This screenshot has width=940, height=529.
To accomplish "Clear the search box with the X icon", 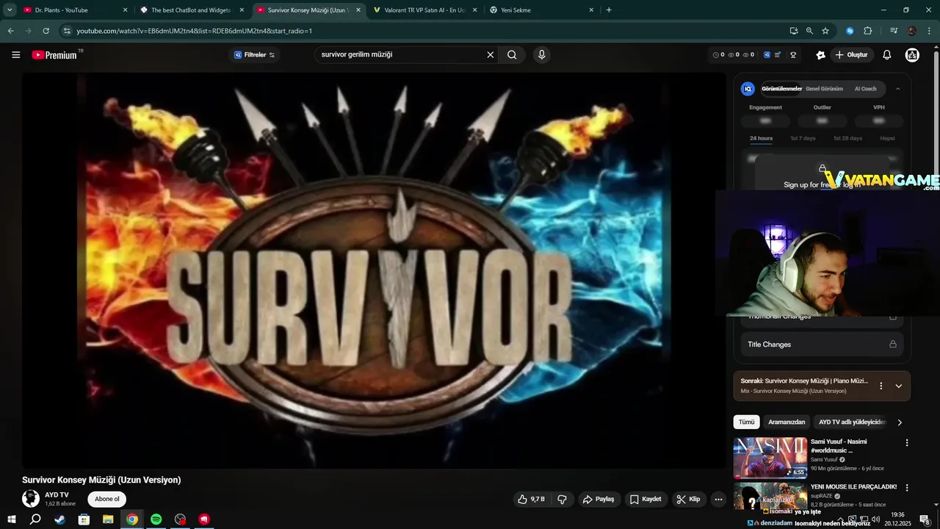I will click(491, 54).
